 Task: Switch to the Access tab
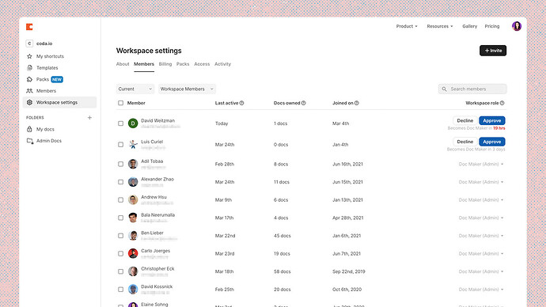point(202,64)
